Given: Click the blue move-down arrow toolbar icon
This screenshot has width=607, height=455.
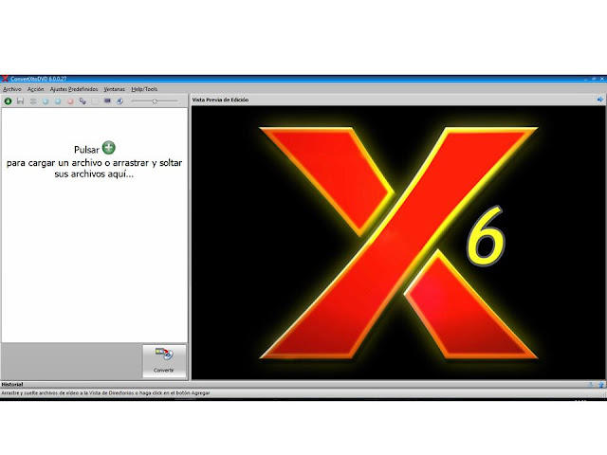Looking at the screenshot, I should coord(46,101).
